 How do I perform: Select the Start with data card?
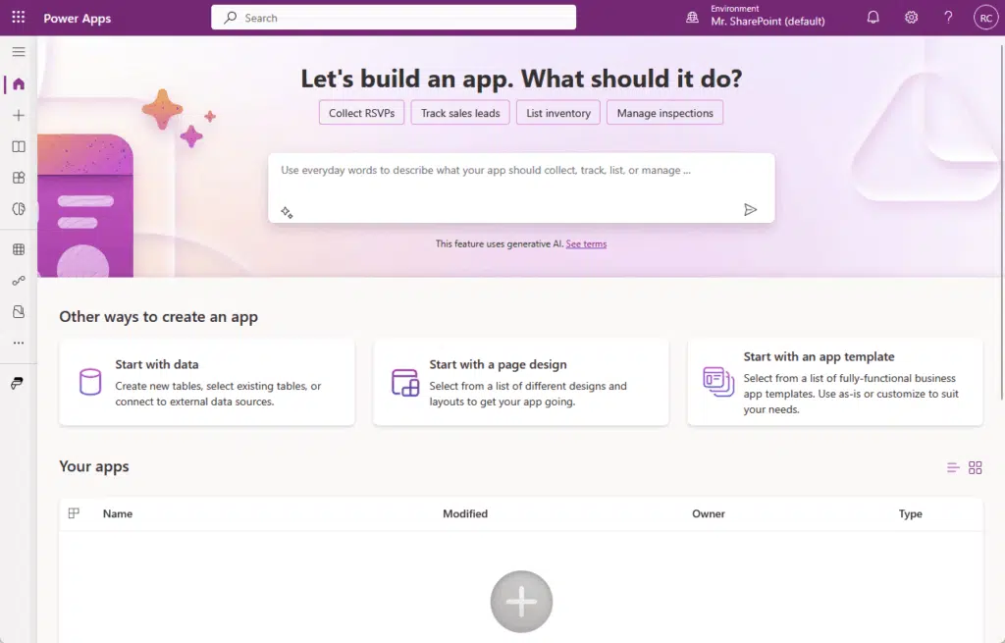pyautogui.click(x=207, y=383)
